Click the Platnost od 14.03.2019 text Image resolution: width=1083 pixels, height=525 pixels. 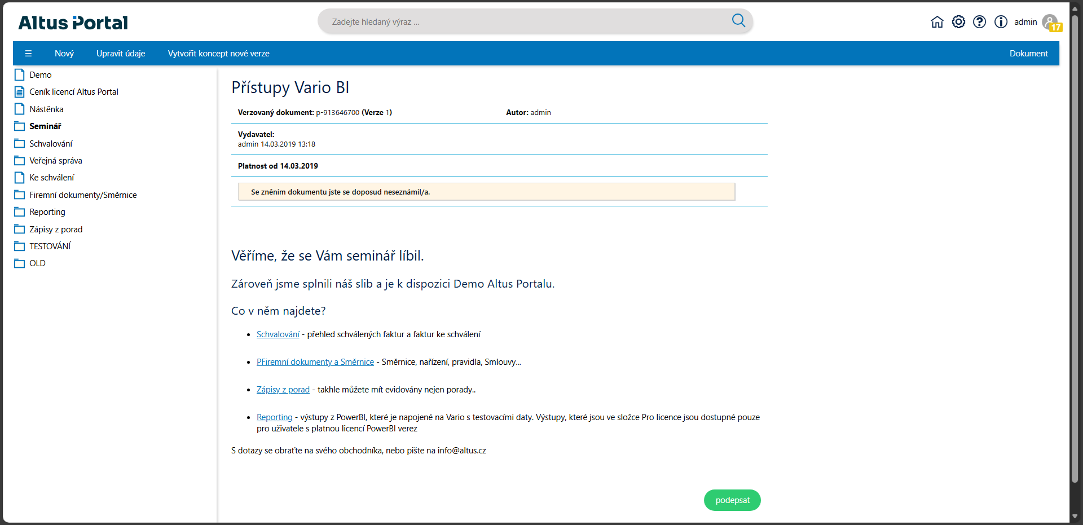point(278,166)
